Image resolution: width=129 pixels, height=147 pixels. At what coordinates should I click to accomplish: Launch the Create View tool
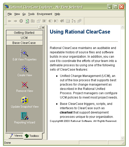[25, 71]
